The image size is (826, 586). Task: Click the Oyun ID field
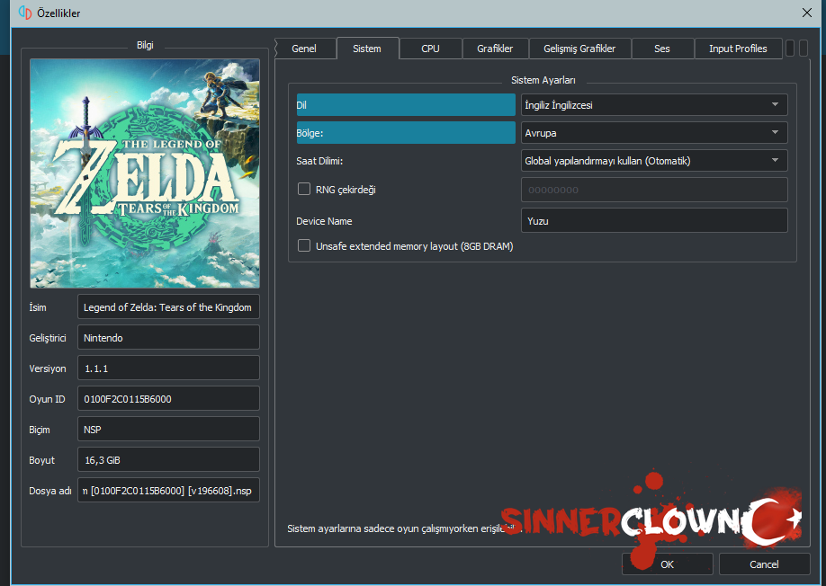(168, 398)
